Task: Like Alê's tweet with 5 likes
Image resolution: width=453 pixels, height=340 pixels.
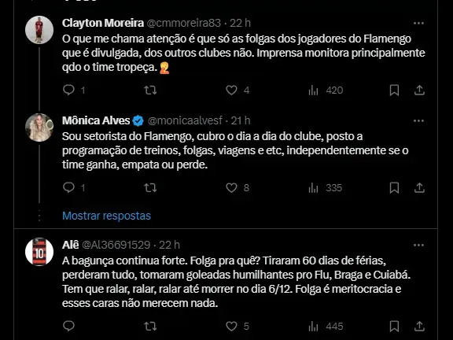Action: (x=231, y=327)
